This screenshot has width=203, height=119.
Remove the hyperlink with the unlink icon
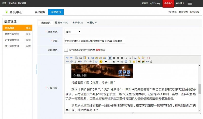[x=71, y=62]
